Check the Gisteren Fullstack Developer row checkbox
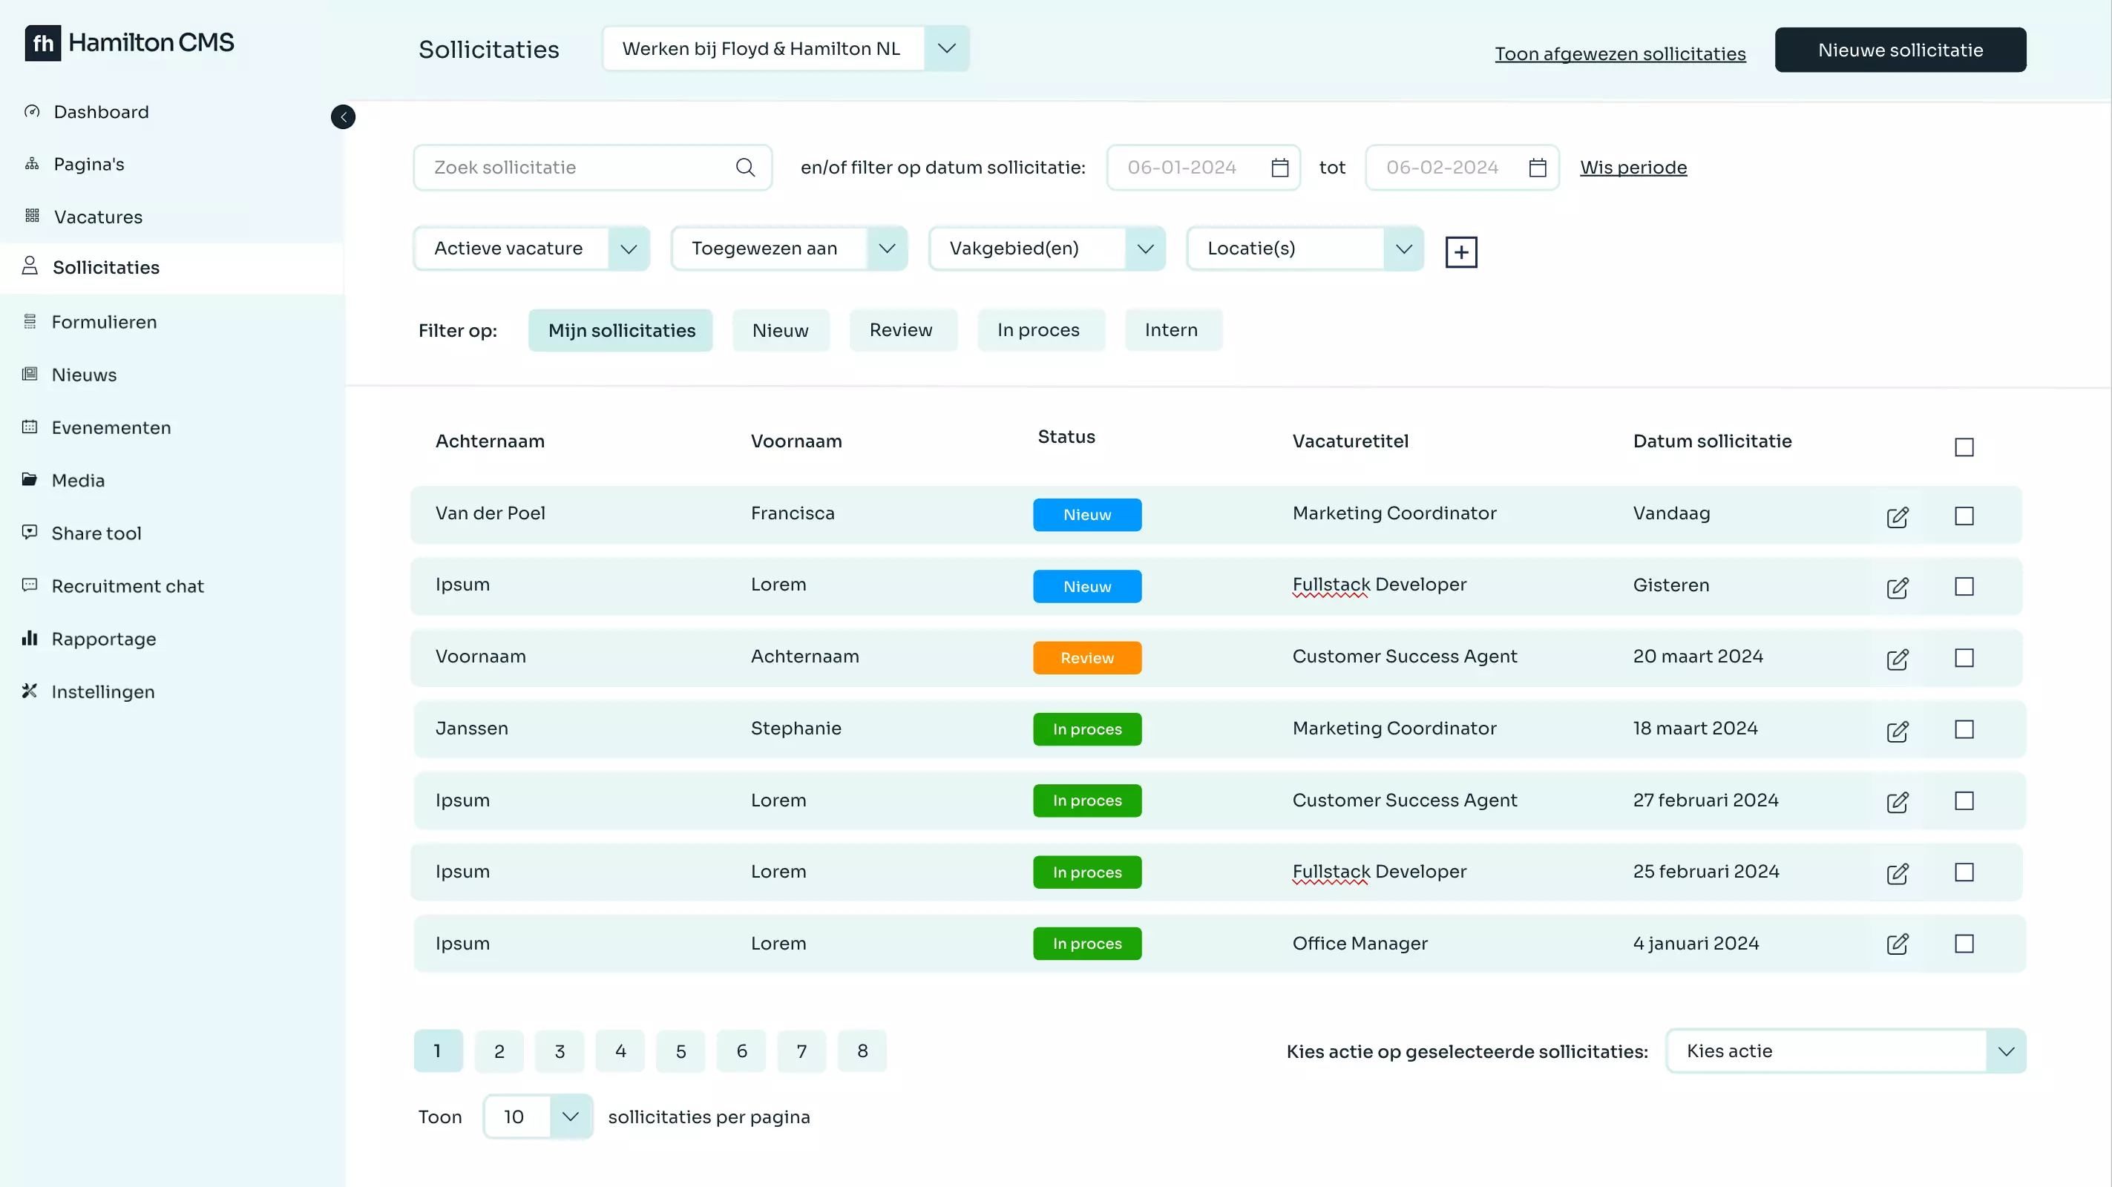 tap(1964, 586)
